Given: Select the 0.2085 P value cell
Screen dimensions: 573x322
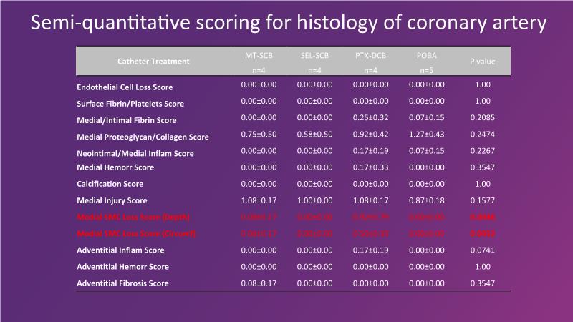Looking at the screenshot, I should pos(482,117).
